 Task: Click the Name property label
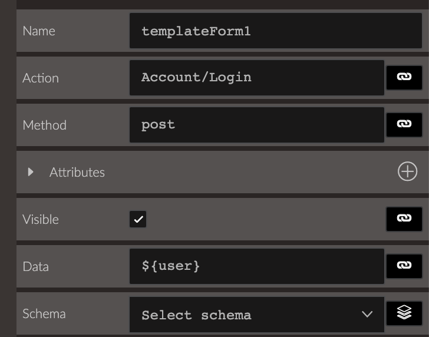click(39, 31)
